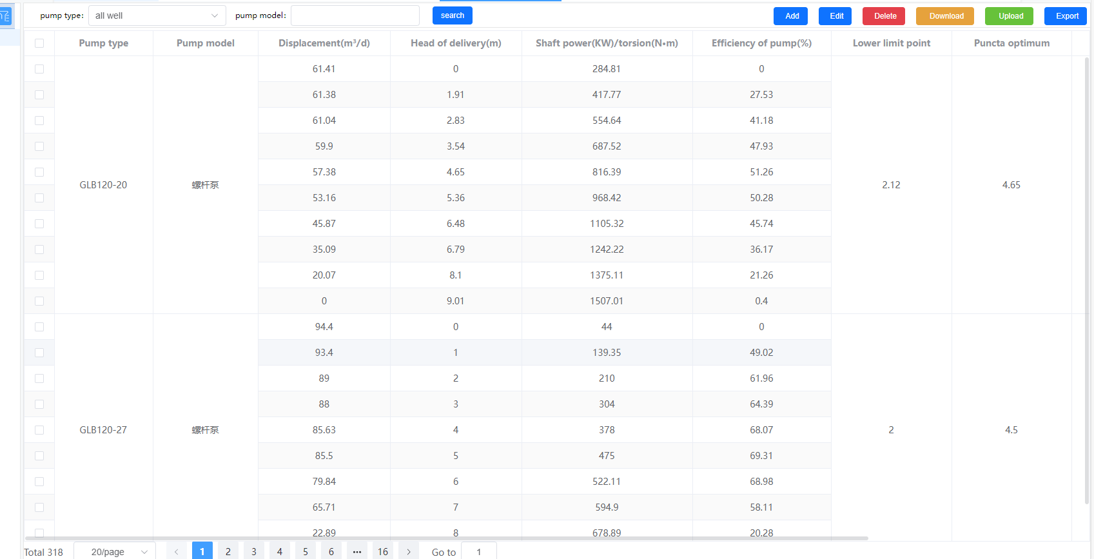Click the lower limit value 2.12
This screenshot has width=1094, height=559.
tap(891, 185)
